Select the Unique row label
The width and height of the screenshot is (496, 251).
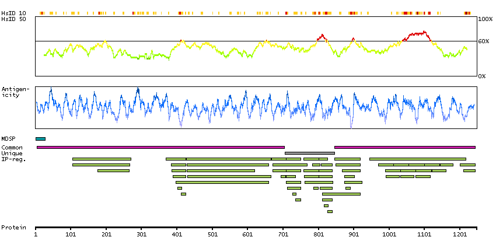(x=12, y=154)
